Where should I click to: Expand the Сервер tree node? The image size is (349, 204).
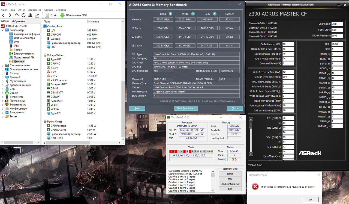click(x=3, y=73)
